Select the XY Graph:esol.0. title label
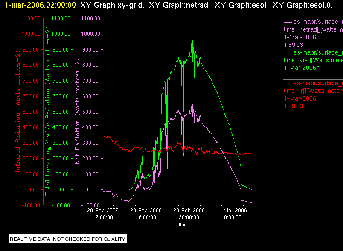Image resolution: width=343 pixels, height=251 pixels. 302,5
